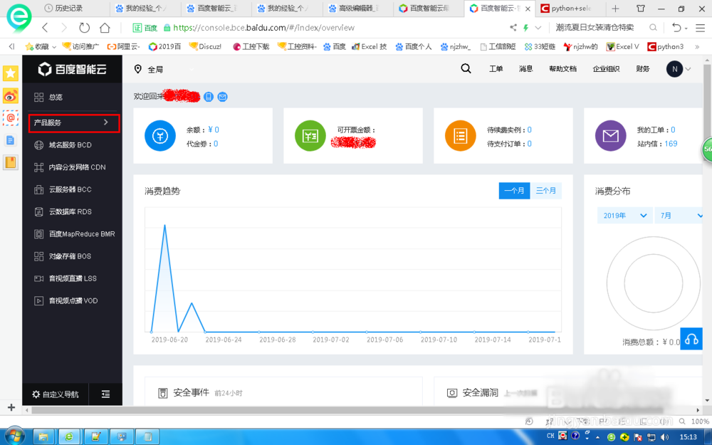The height and width of the screenshot is (445, 712).
Task: Click the 安全漏洞 panel heading
Action: (x=481, y=393)
